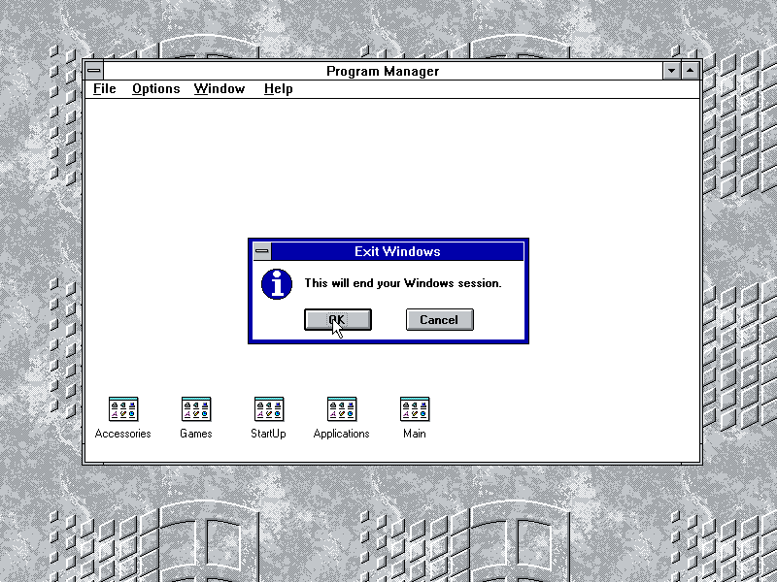
Task: Maximize Program Manager with the up arrow
Action: [x=691, y=71]
